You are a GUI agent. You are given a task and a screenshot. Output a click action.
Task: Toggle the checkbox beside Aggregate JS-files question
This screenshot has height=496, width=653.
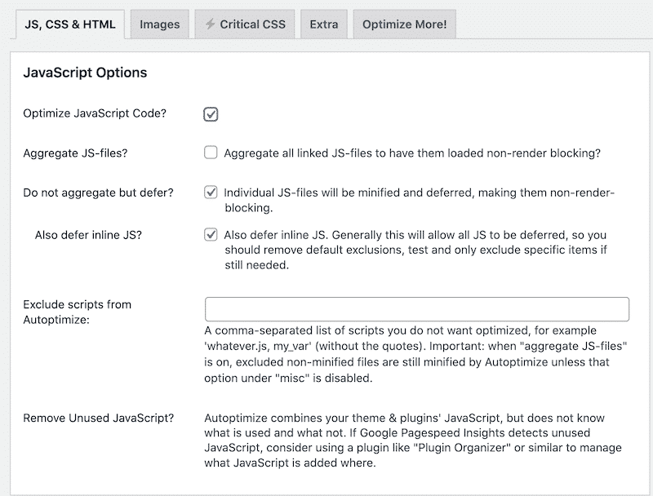tap(210, 153)
